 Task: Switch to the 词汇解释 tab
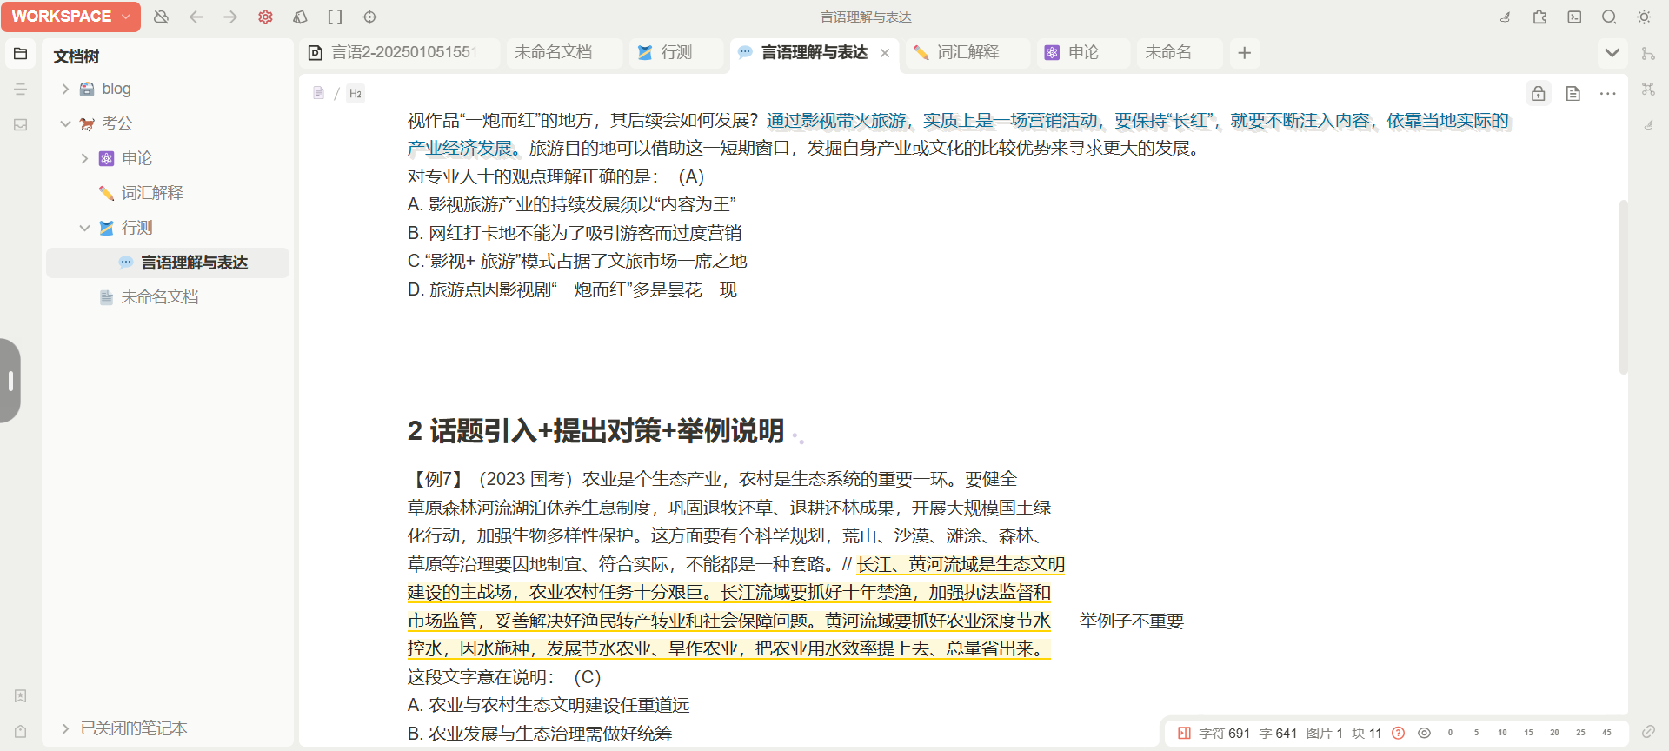pyautogui.click(x=967, y=52)
